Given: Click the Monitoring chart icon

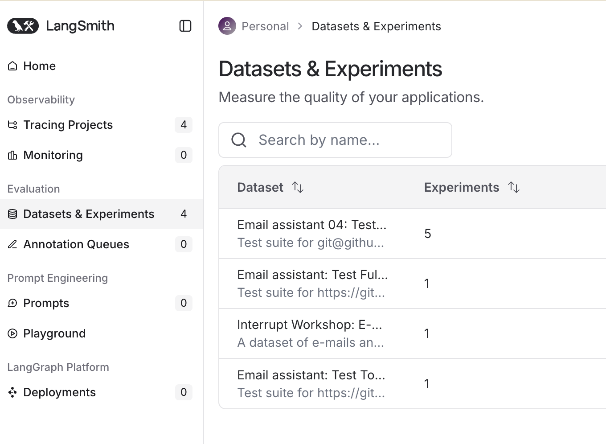Looking at the screenshot, I should pos(12,155).
